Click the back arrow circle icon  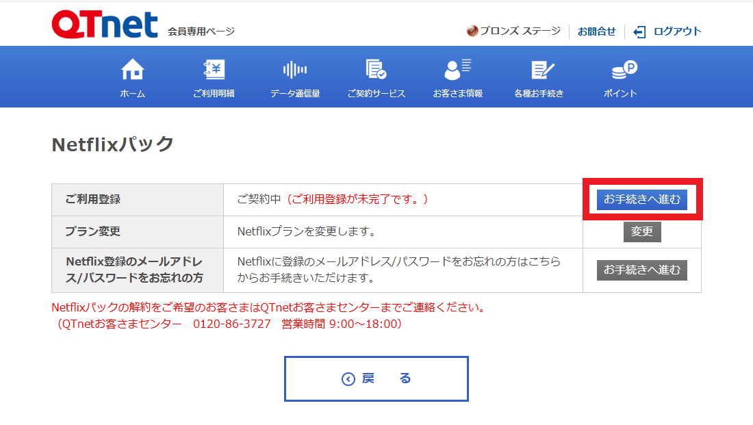[x=348, y=379]
